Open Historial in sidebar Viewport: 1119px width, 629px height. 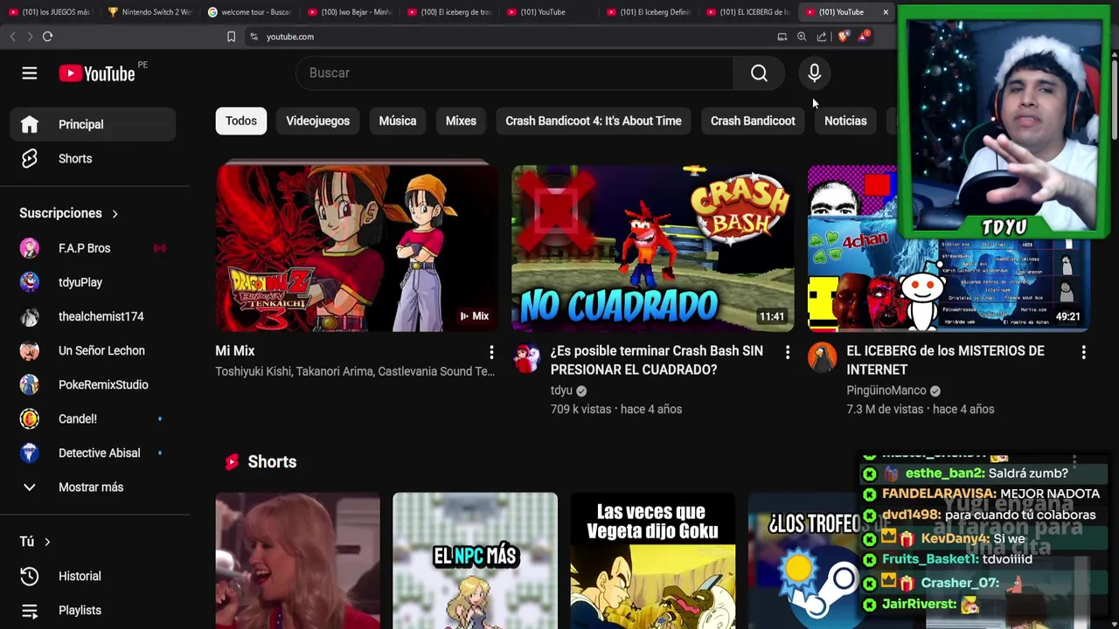[x=93, y=576]
